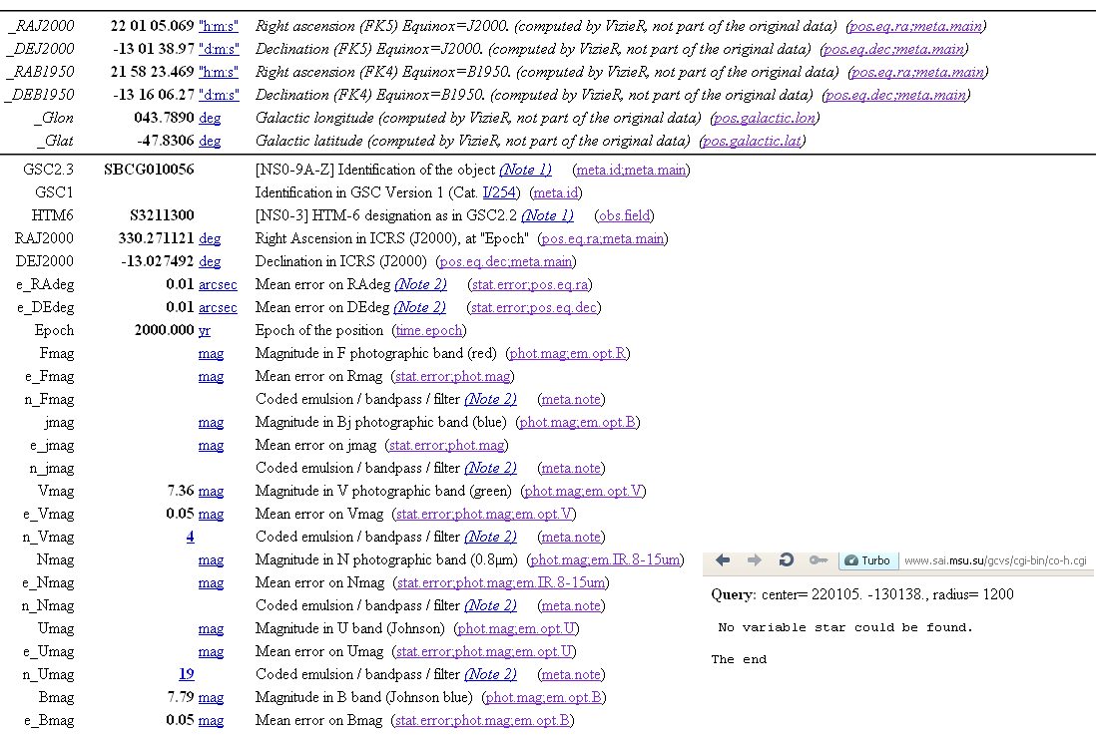
Task: Click the pos.galactic.lat UCD link
Action: pyautogui.click(x=752, y=141)
